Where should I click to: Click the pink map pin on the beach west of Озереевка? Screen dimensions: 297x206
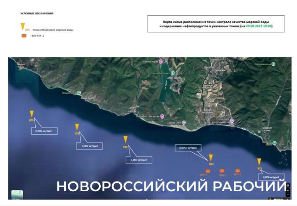[x=183, y=122]
